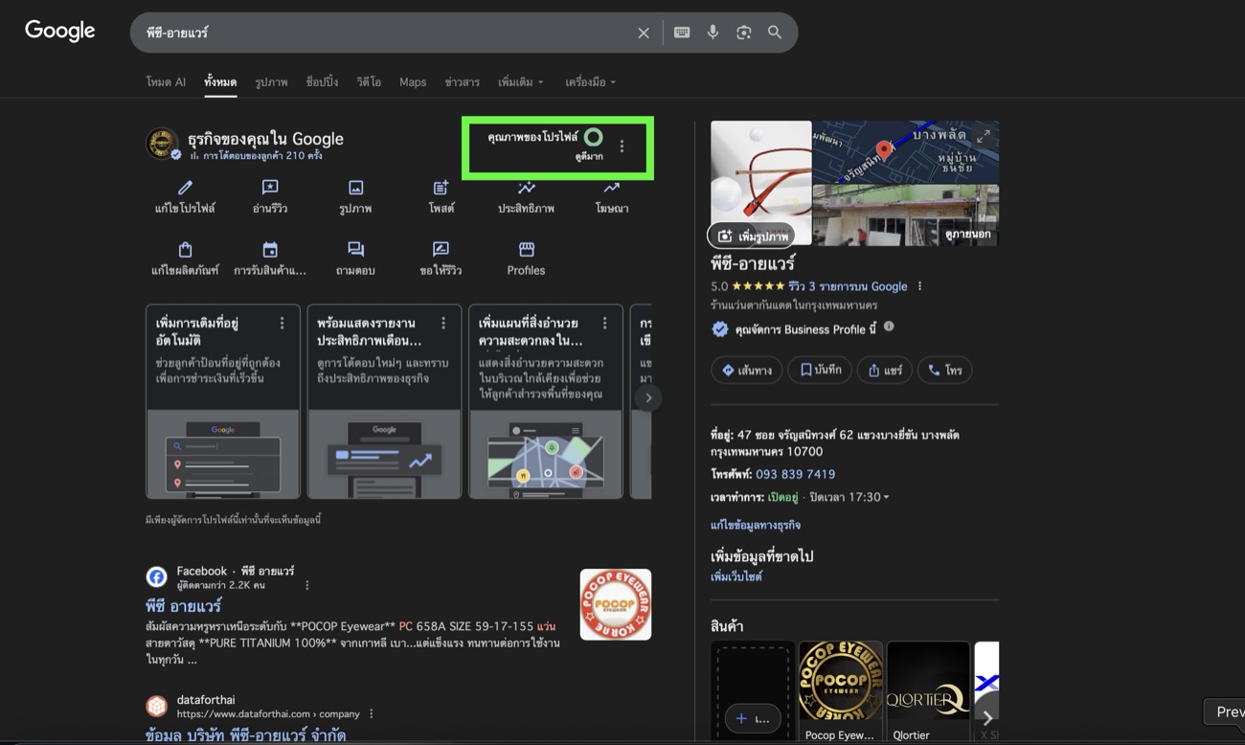Expand the เครื่องมือ tools dropdown
The width and height of the screenshot is (1245, 745).
590,82
